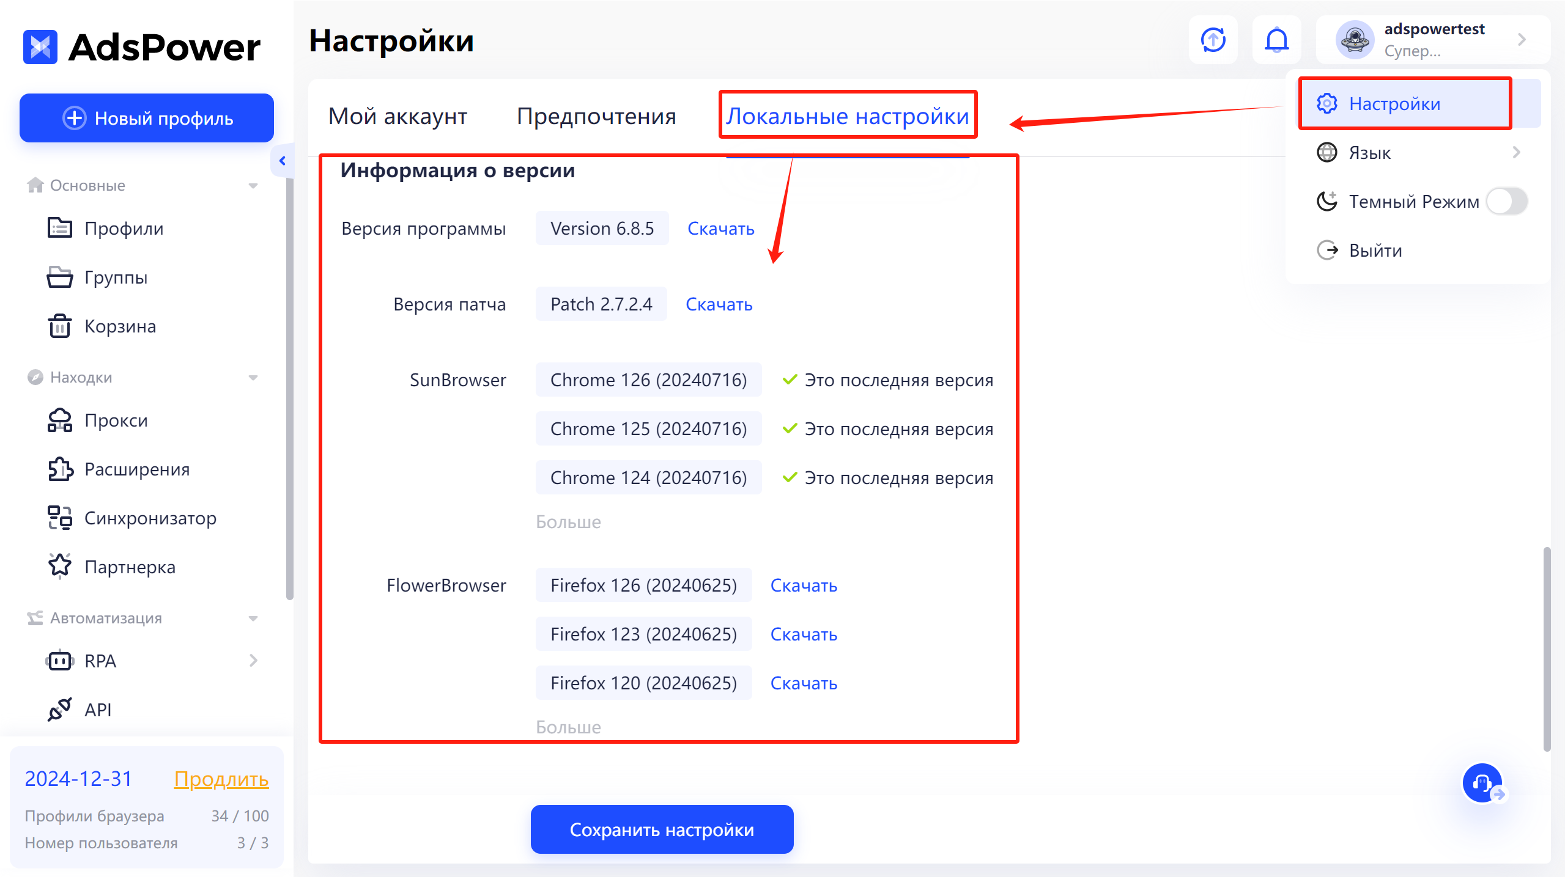Click the adspowertest user avatar
Image resolution: width=1565 pixels, height=877 pixels.
[1355, 40]
